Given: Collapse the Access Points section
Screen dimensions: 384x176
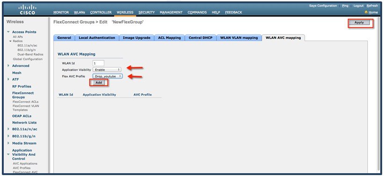Looking at the screenshot, I should point(8,32).
